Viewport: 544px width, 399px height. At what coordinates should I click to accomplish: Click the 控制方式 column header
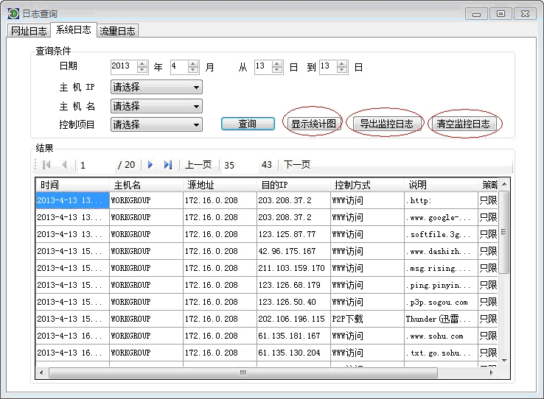pyautogui.click(x=367, y=185)
